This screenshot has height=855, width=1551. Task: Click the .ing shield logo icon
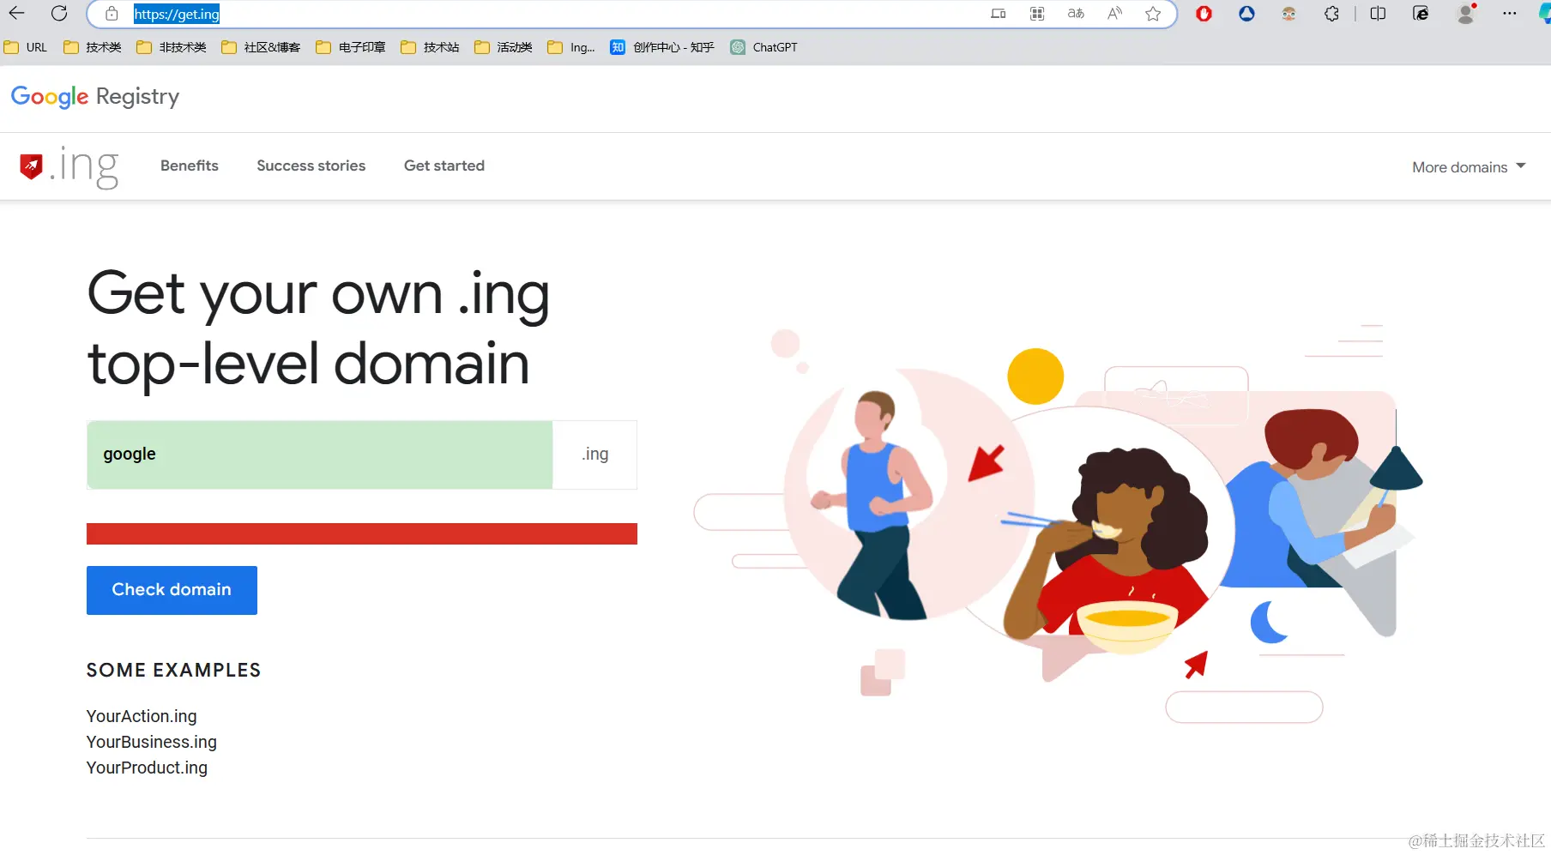[x=32, y=166]
